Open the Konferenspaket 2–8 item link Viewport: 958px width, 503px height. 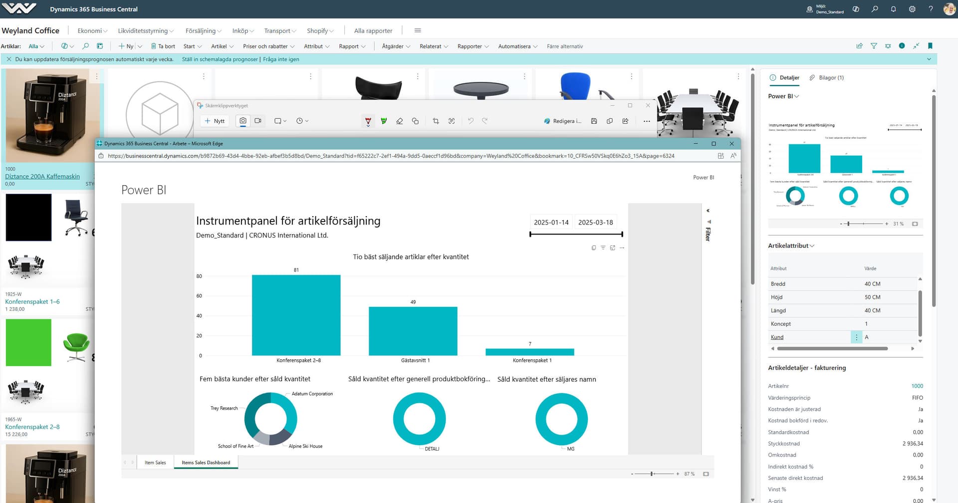click(x=32, y=427)
